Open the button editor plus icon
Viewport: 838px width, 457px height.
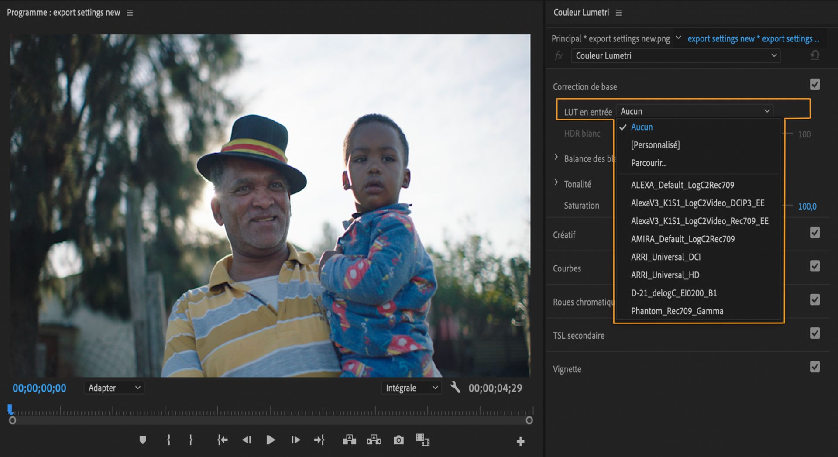click(520, 441)
